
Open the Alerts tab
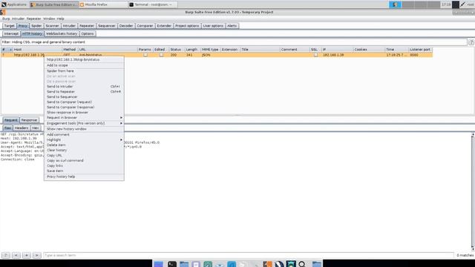(x=232, y=26)
